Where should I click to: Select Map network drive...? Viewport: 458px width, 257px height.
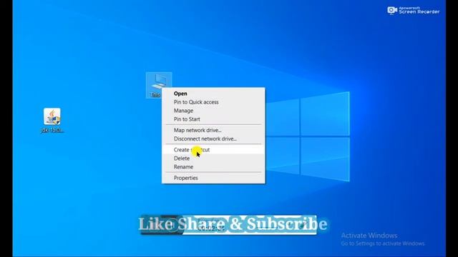pos(213,130)
